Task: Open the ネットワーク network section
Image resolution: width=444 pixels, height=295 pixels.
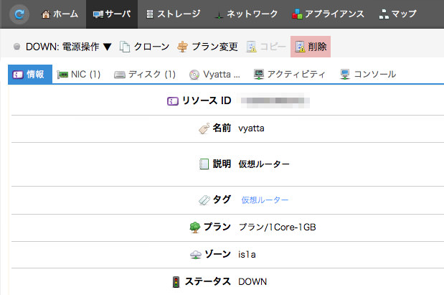Action: (x=249, y=14)
